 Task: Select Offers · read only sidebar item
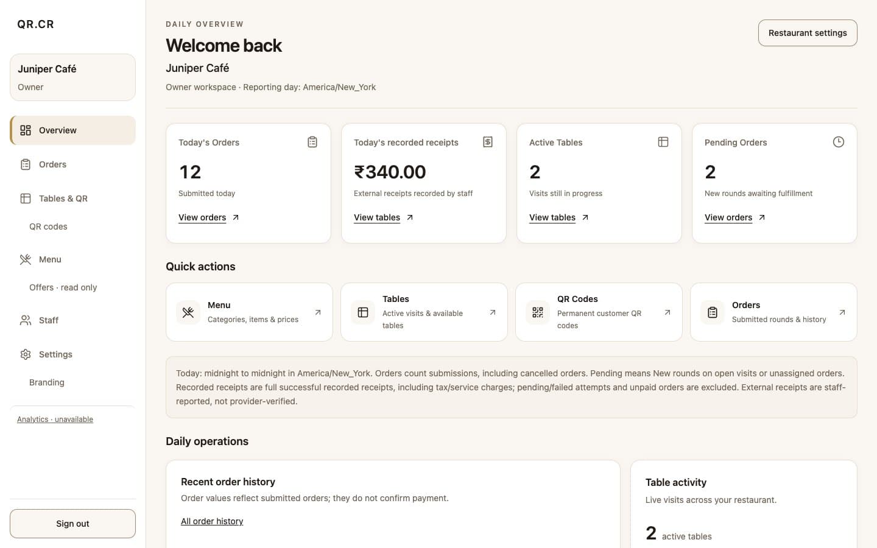63,287
